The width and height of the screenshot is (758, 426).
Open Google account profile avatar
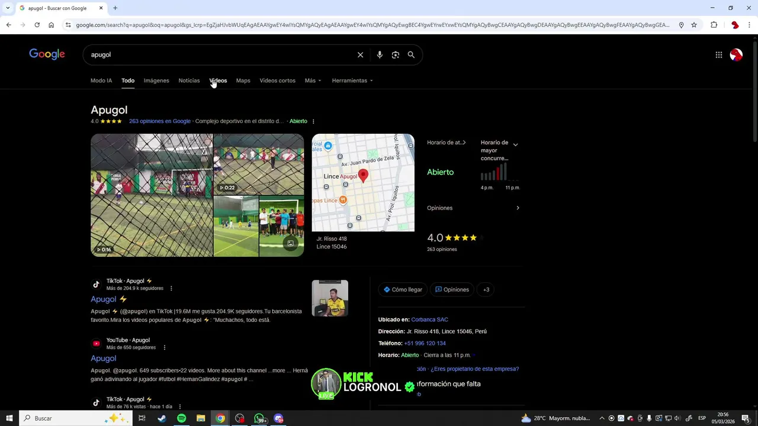736,54
